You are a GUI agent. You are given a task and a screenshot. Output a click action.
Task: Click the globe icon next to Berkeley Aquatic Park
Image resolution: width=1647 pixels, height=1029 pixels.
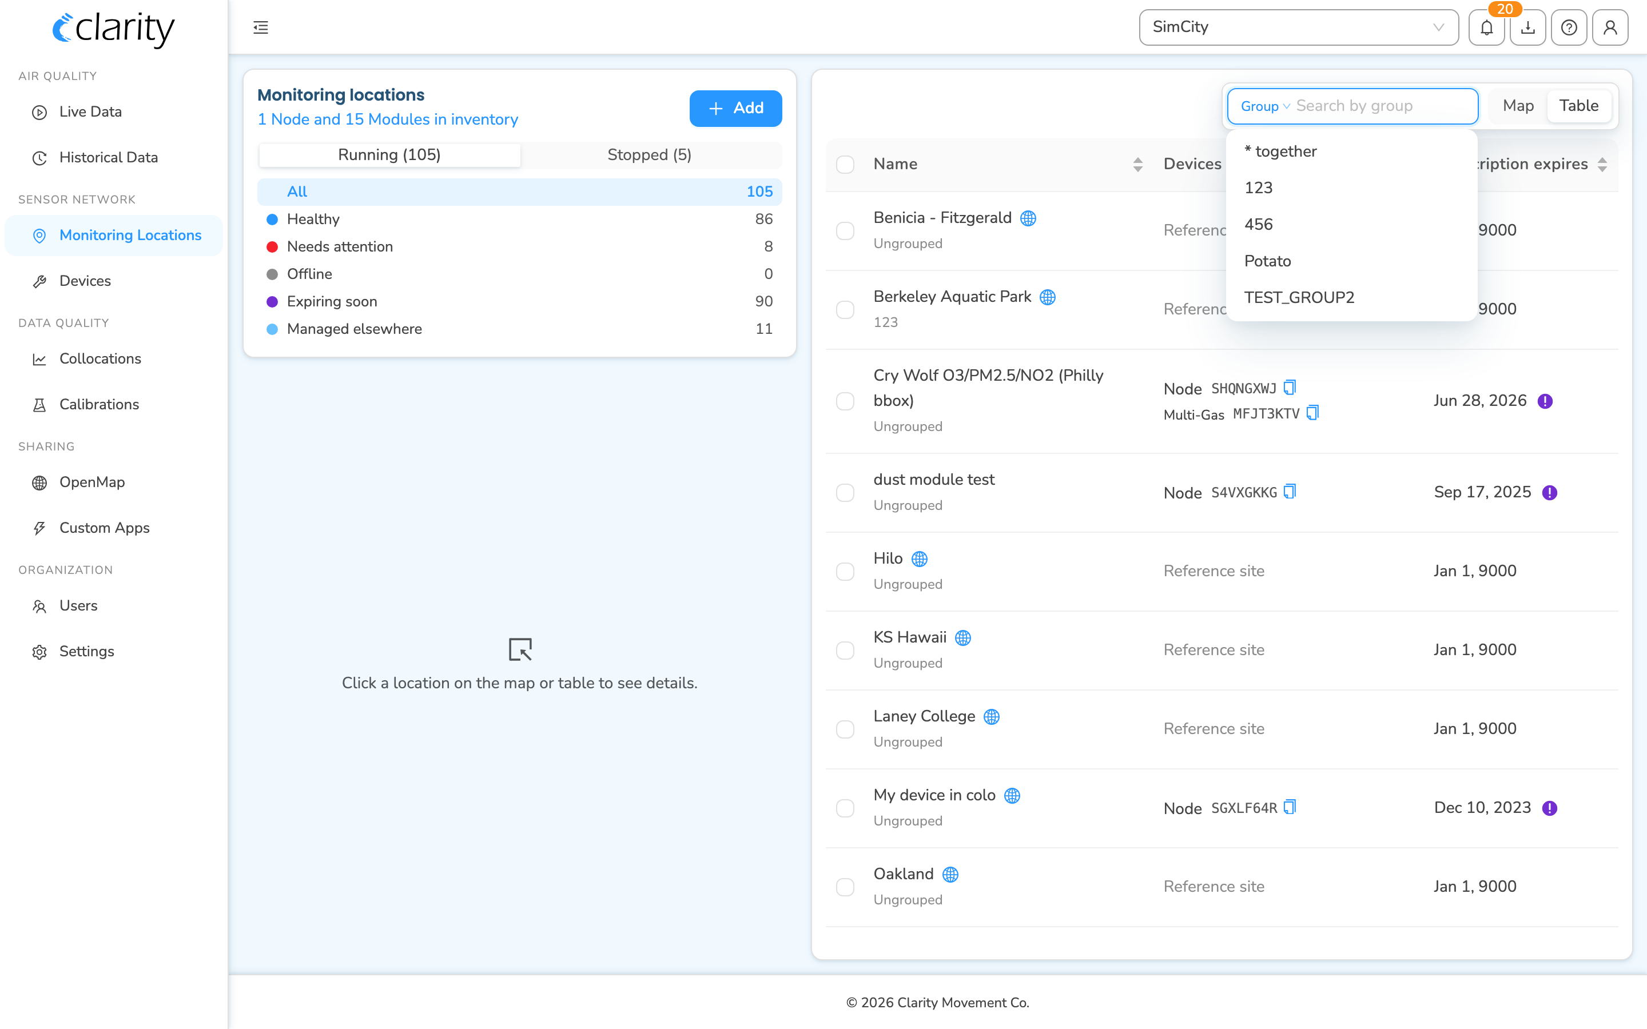pyautogui.click(x=1048, y=297)
